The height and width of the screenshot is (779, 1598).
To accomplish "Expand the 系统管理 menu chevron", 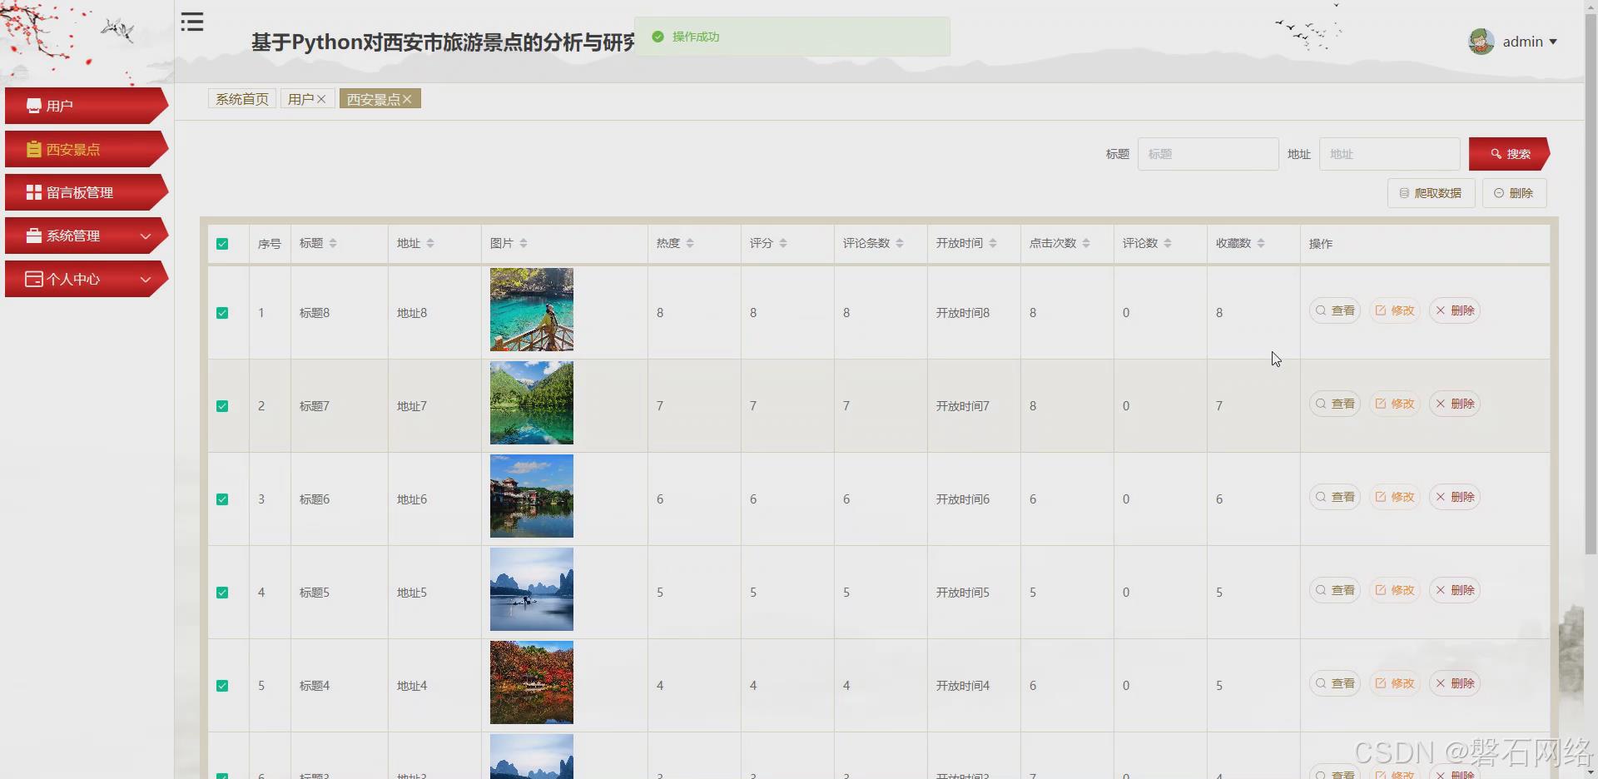I will [146, 236].
